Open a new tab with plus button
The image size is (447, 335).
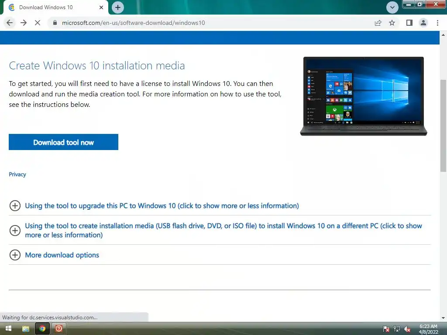[x=118, y=7]
